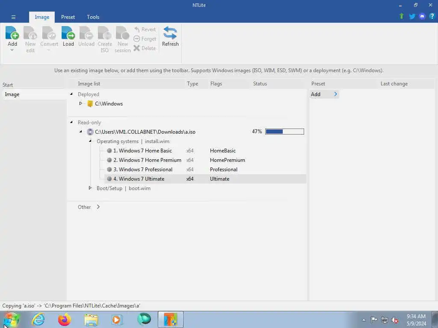Viewport: 438px width, 328px height.
Task: Click the green update arrow icon
Action: [402, 16]
